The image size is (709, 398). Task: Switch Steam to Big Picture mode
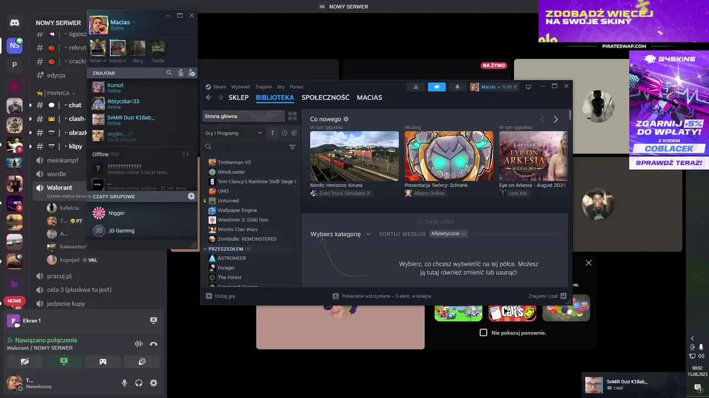point(528,87)
